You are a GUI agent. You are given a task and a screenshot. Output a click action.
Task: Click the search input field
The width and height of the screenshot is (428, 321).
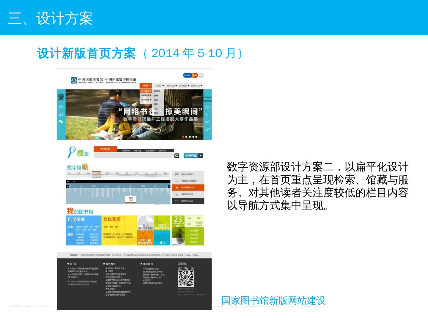(x=134, y=156)
